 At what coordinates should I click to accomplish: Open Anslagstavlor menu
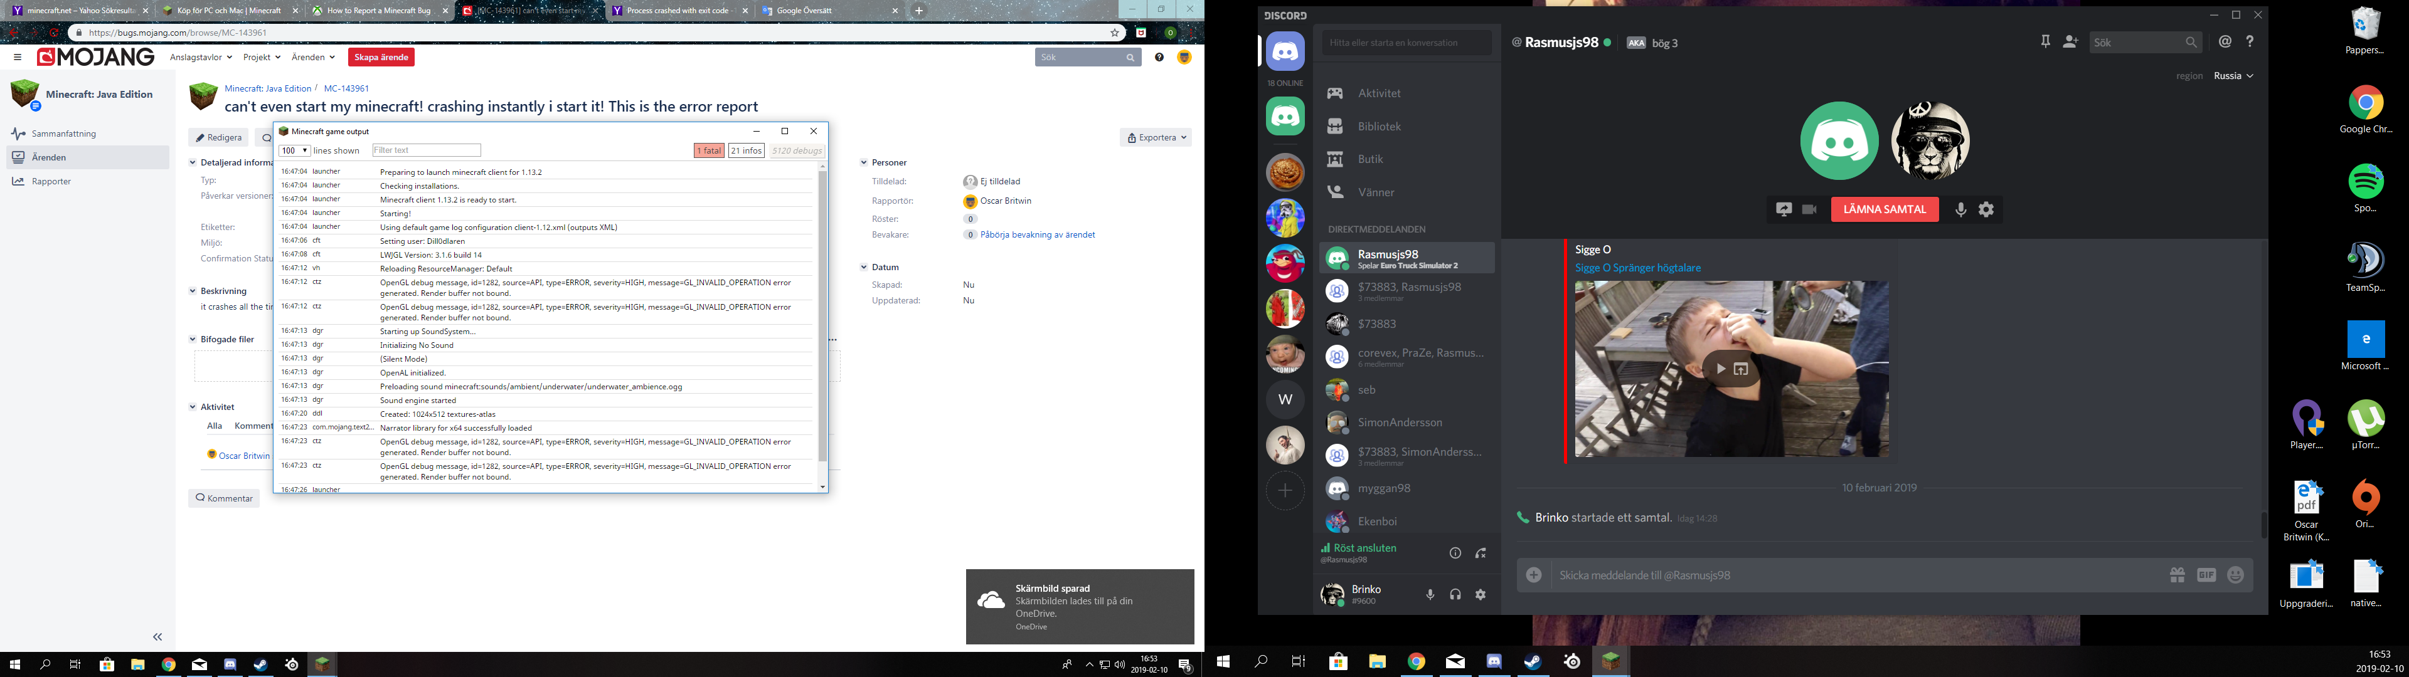click(x=201, y=57)
